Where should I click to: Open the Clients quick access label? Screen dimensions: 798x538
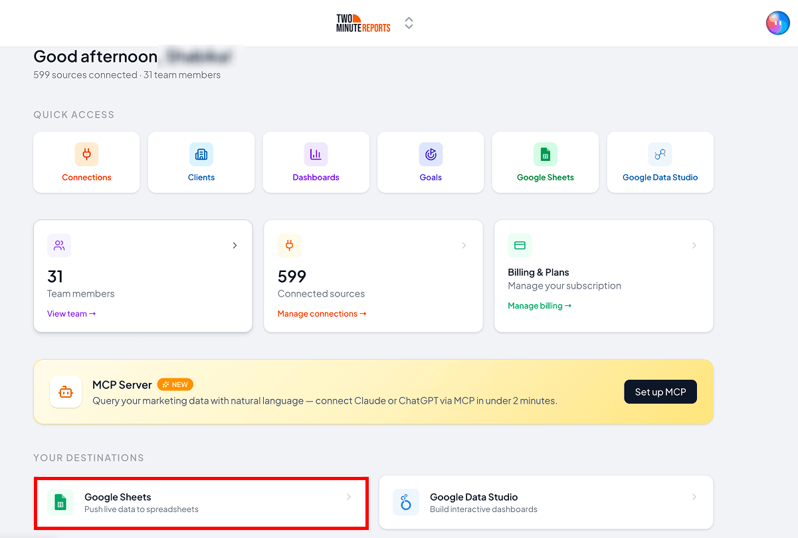pos(201,178)
